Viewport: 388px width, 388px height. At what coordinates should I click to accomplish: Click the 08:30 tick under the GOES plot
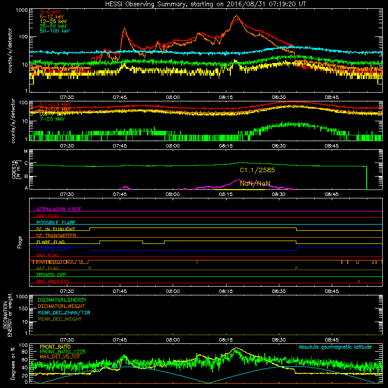coord(278,194)
